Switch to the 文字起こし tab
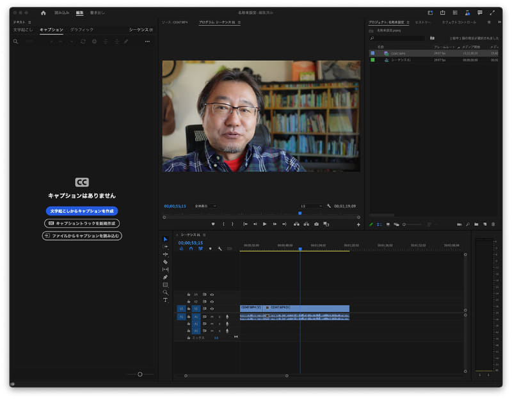Viewport: 512px width, 399px height. 23,30
